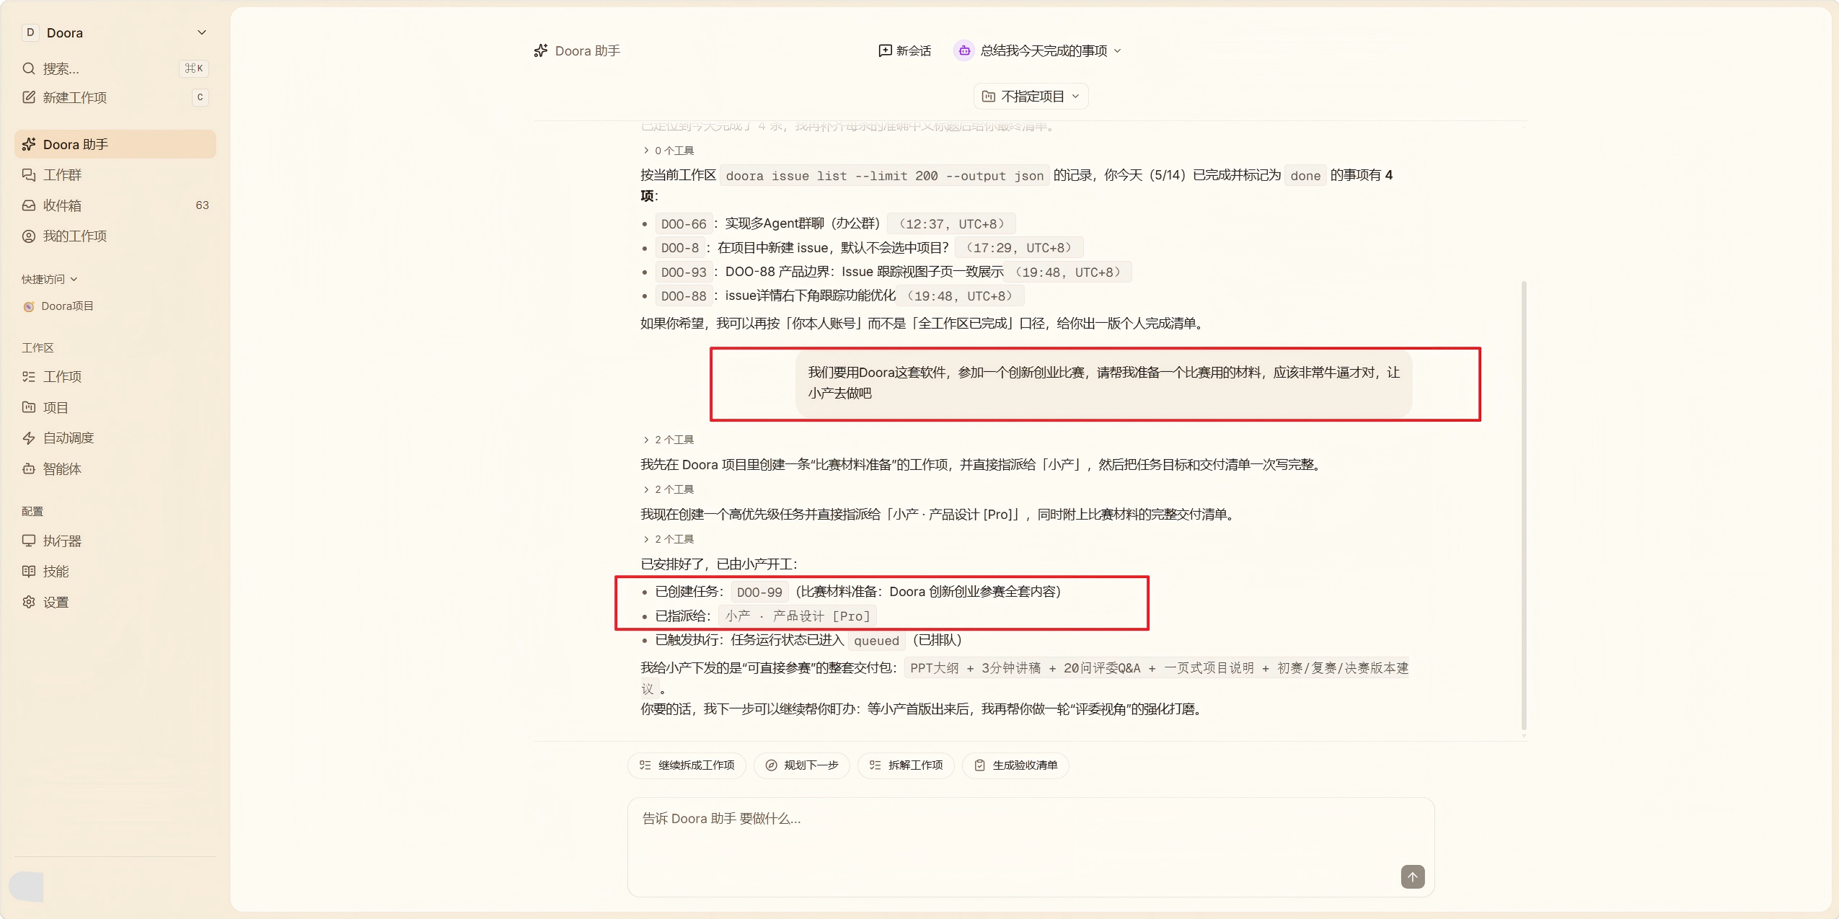Expand the 2 个工具 row above 我先在 Doora
This screenshot has height=919, width=1839.
[x=668, y=440]
